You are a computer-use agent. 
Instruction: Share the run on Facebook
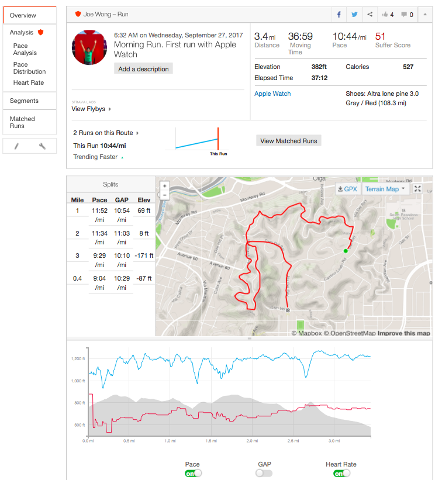click(x=339, y=15)
